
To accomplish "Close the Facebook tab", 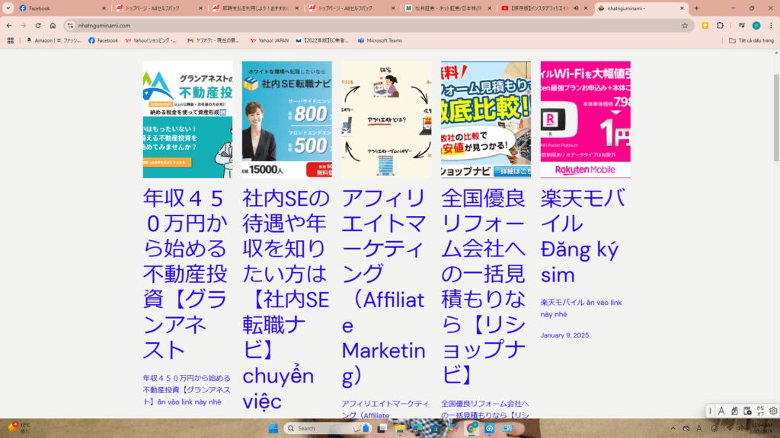I will [x=104, y=8].
